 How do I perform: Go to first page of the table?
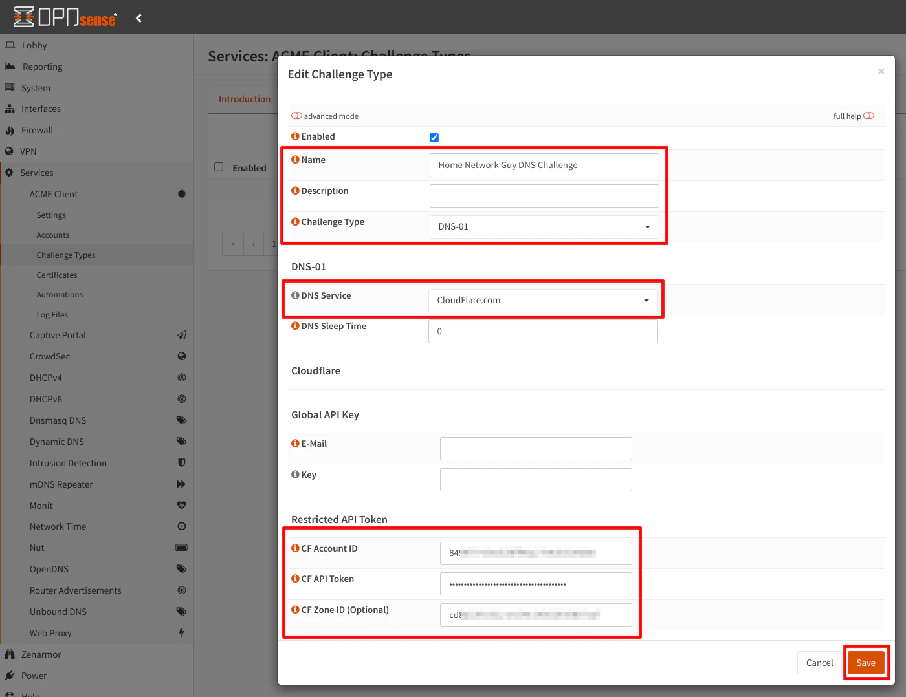point(232,244)
